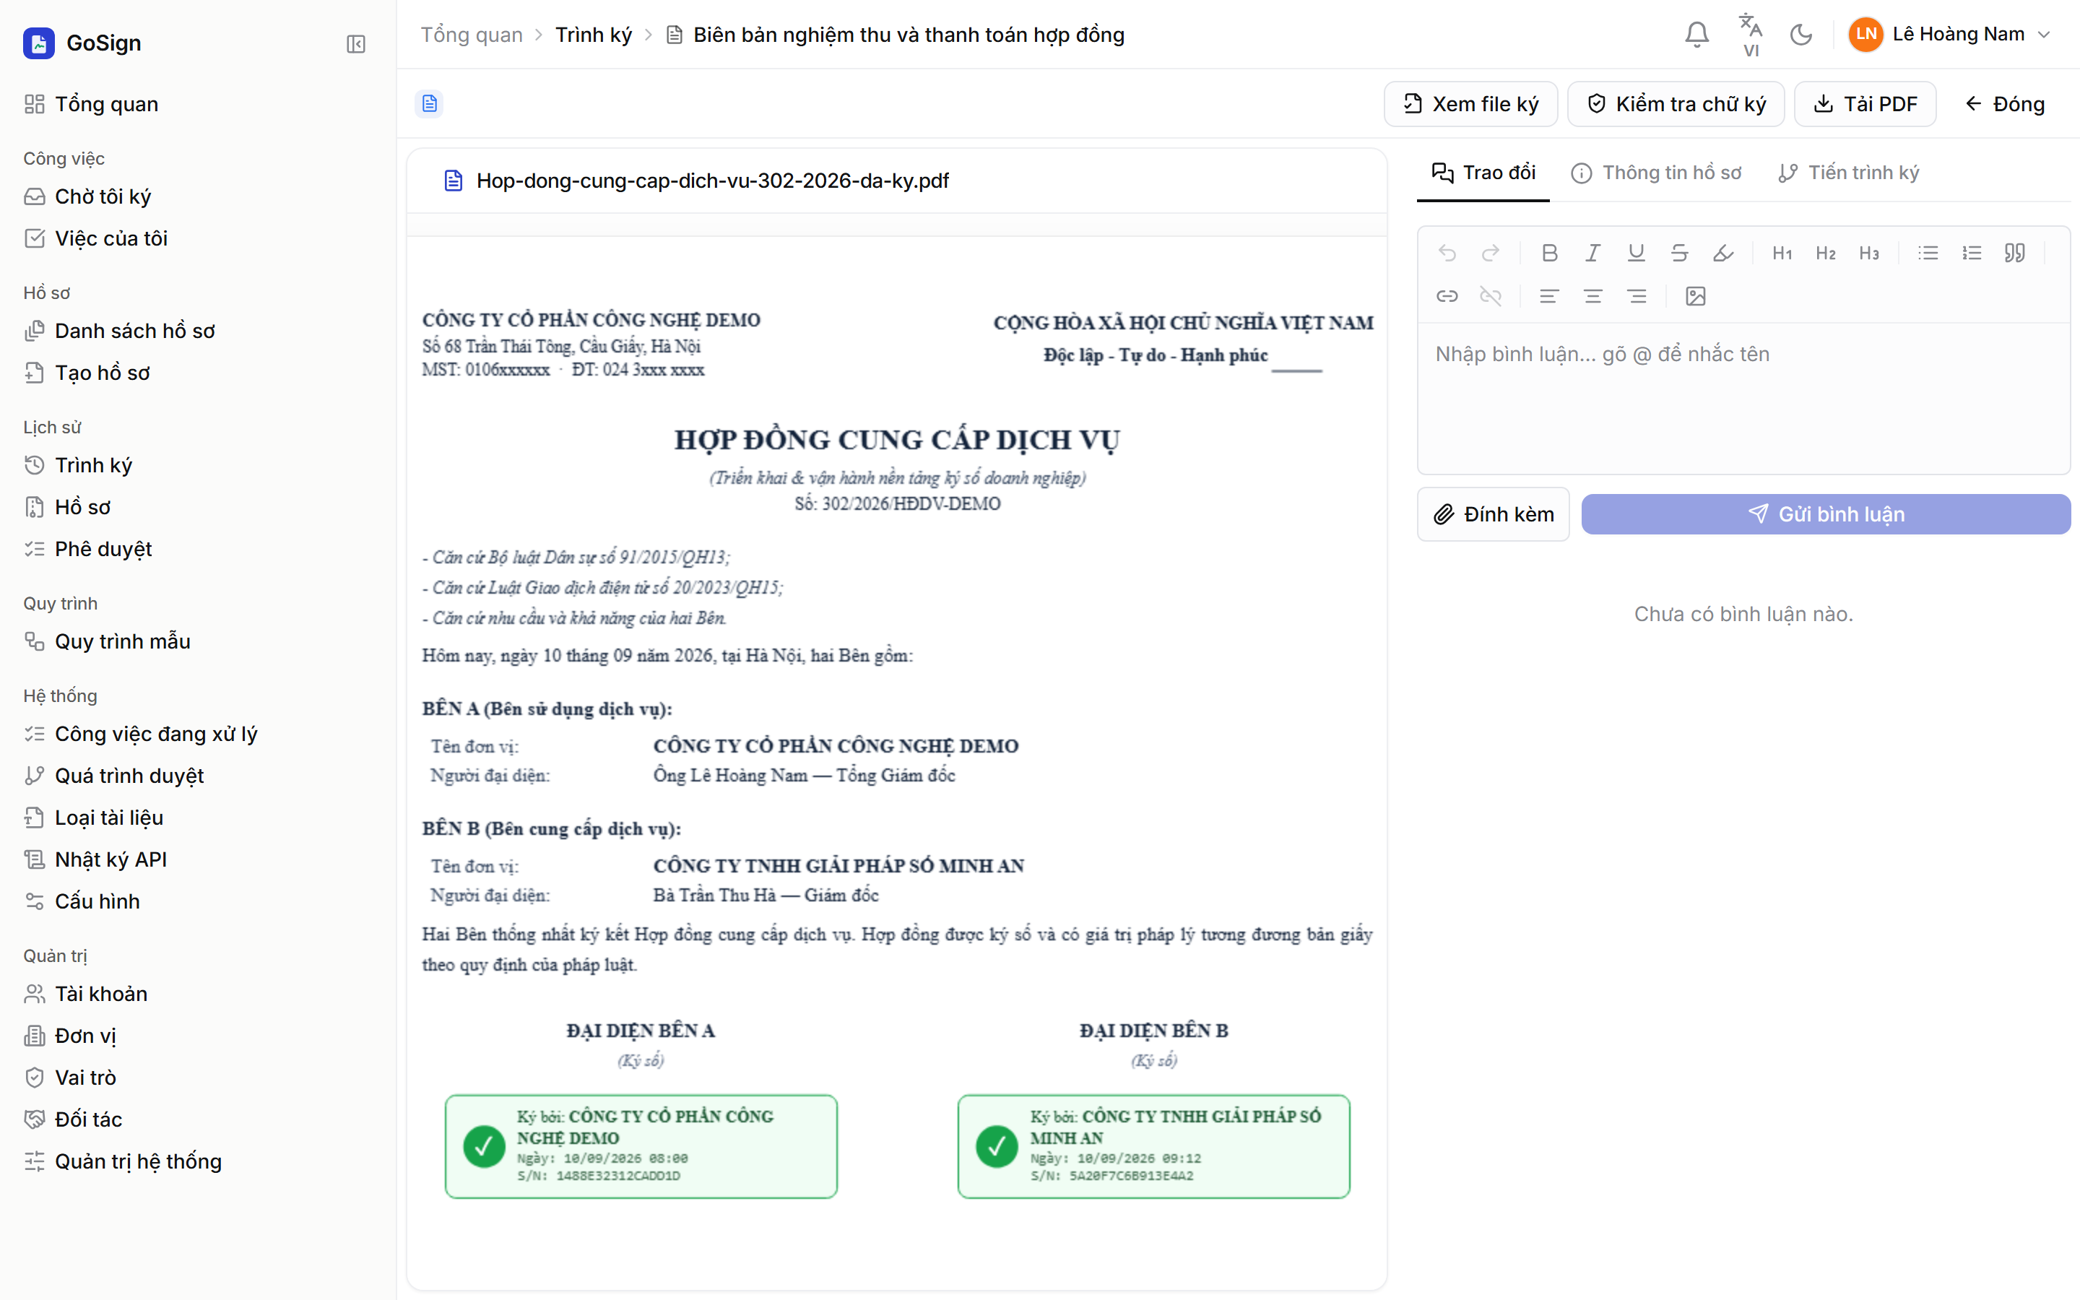Image resolution: width=2080 pixels, height=1300 pixels.
Task: Center align comment text
Action: point(1592,297)
